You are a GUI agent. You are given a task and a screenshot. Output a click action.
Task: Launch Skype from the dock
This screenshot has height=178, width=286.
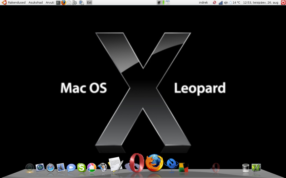click(x=82, y=167)
